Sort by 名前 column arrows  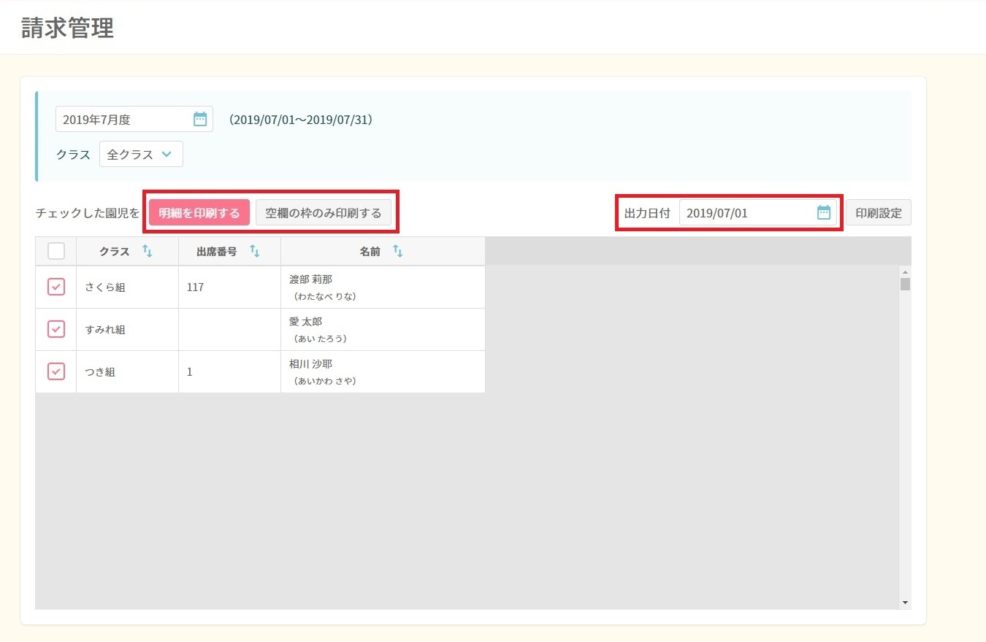click(397, 251)
